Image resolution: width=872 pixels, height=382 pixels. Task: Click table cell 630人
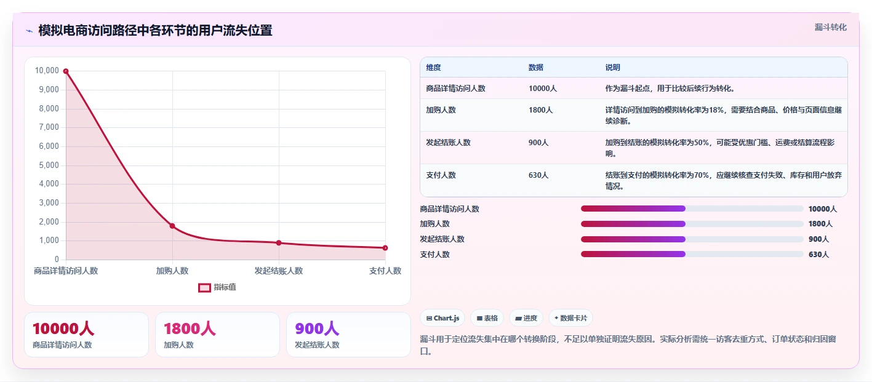(x=538, y=175)
